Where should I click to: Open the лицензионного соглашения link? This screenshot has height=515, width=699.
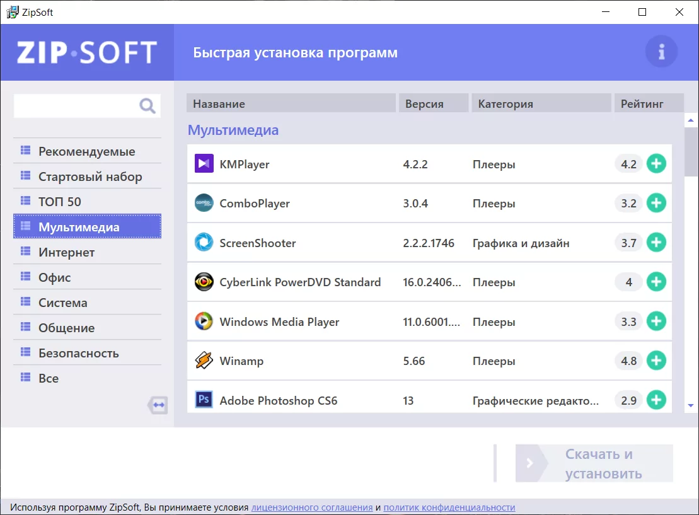312,507
